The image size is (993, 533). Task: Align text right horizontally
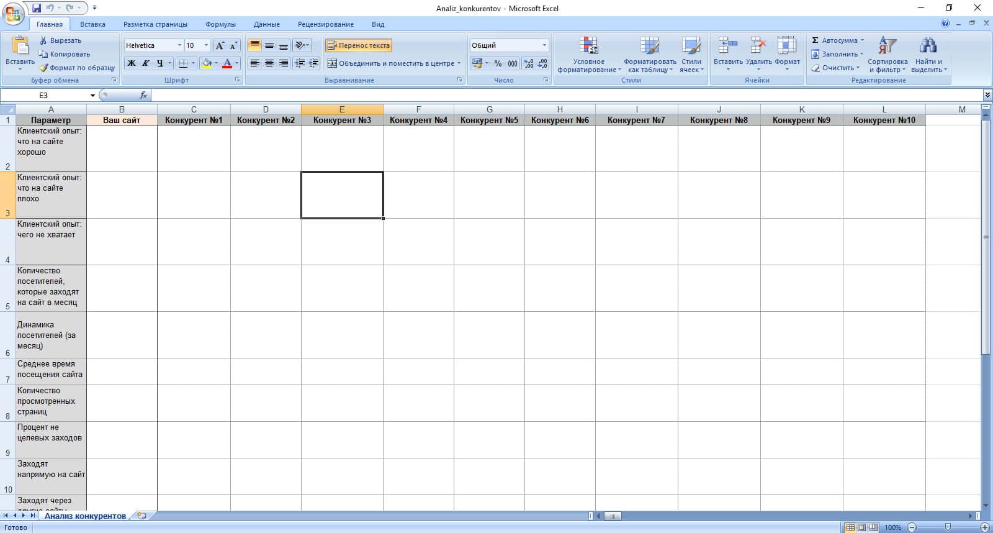pos(283,63)
